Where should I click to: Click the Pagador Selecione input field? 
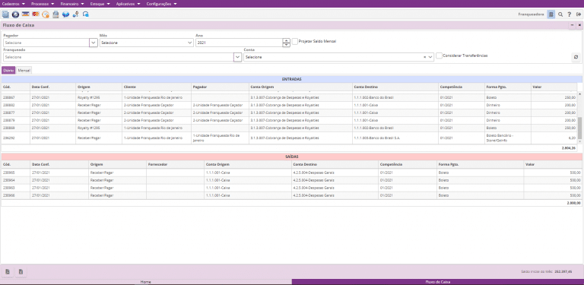tap(46, 43)
